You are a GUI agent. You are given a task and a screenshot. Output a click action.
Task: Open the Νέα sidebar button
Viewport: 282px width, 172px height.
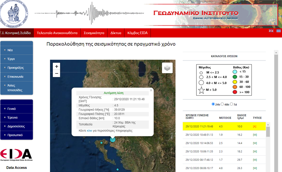pyautogui.click(x=17, y=50)
